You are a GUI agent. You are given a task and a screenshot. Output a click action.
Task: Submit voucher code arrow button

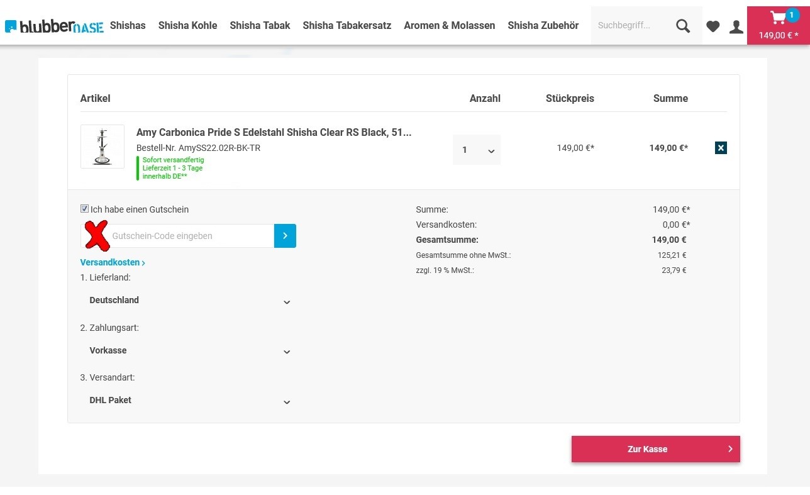coord(285,236)
